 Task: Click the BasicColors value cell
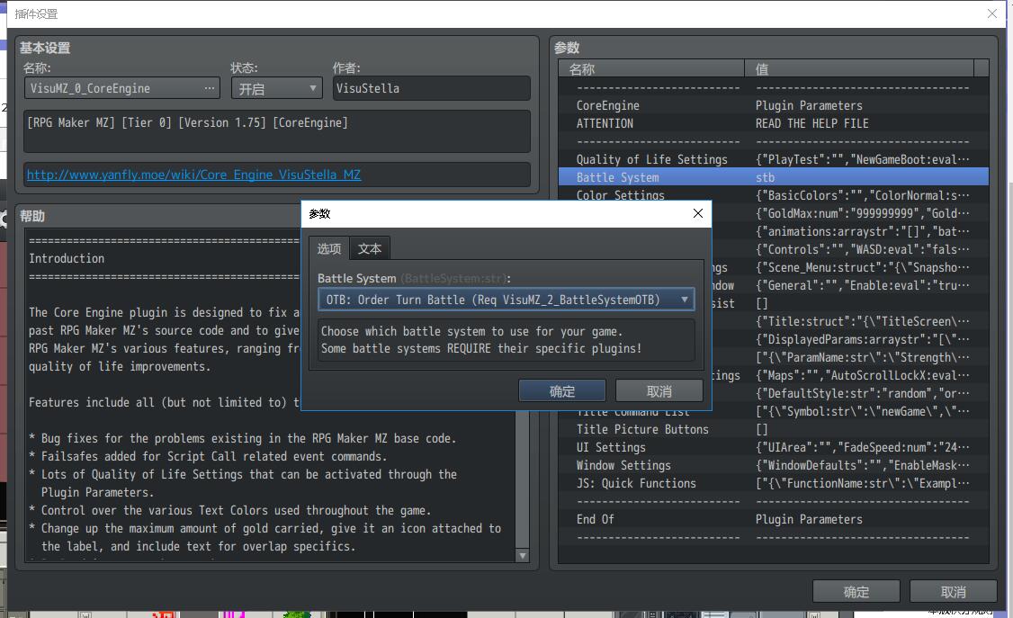point(862,195)
